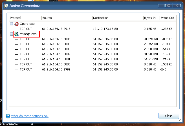The image size is (185, 126).
Task: Sort by Destination column header
Action: pos(118,18)
